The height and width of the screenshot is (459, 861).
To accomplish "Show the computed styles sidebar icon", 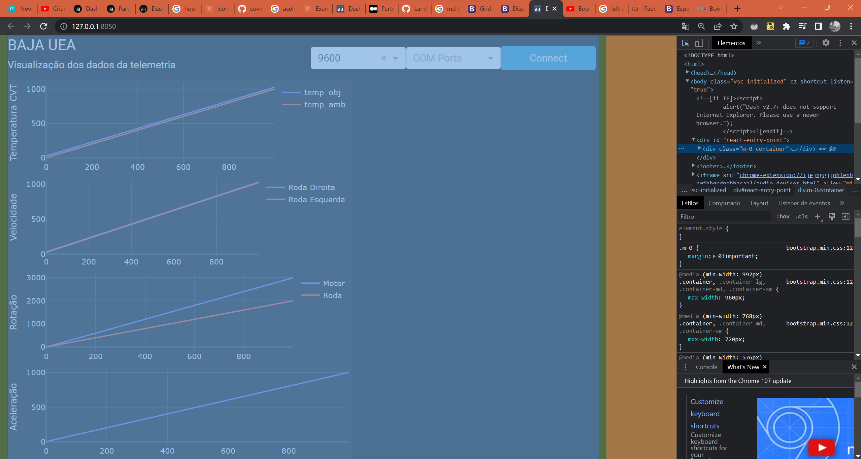I will coord(846,216).
